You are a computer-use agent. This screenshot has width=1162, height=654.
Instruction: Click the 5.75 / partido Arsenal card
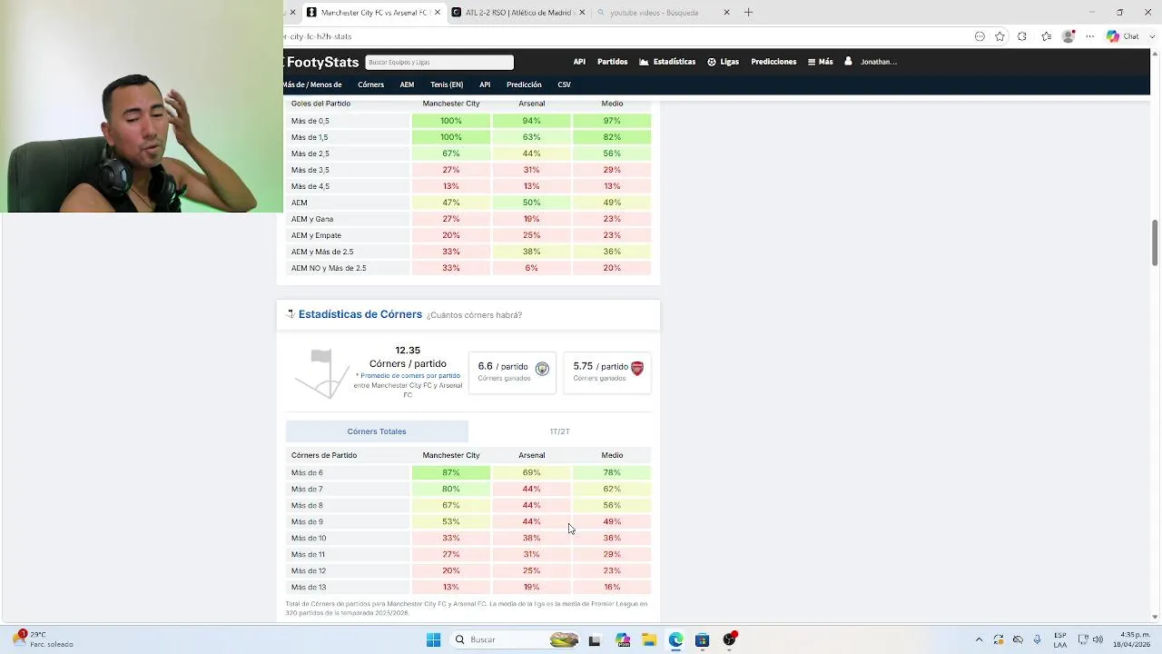[607, 372]
